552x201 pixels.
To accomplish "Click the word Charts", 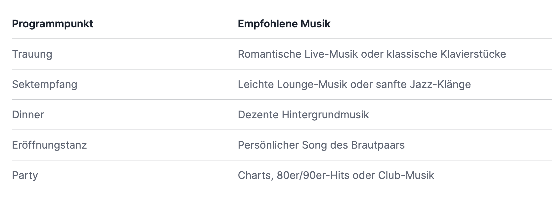I will point(255,175).
